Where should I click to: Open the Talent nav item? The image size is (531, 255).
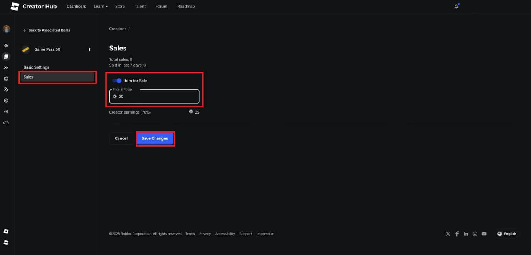(140, 7)
